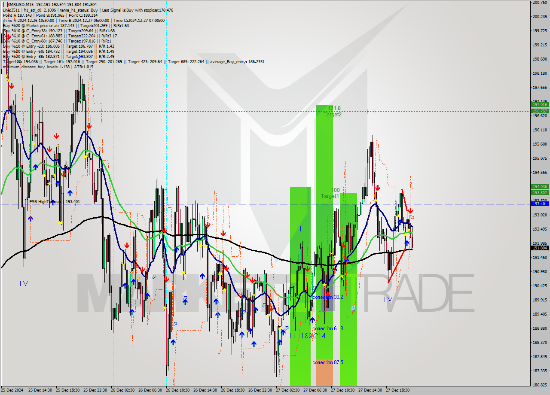
Task: Click the 'I I 189.214' wave label
Action: coord(308,336)
